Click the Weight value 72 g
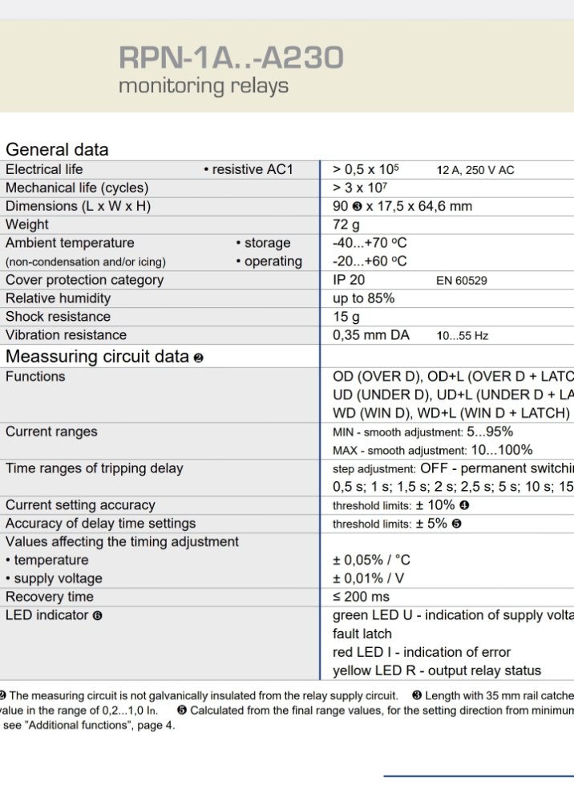Viewport: 574px width, 802px height. tap(346, 225)
